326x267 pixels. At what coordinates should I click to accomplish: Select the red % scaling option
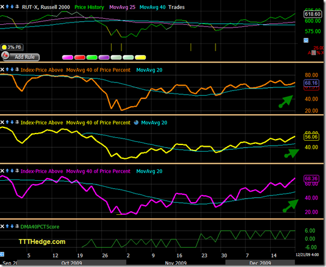pos(318,53)
